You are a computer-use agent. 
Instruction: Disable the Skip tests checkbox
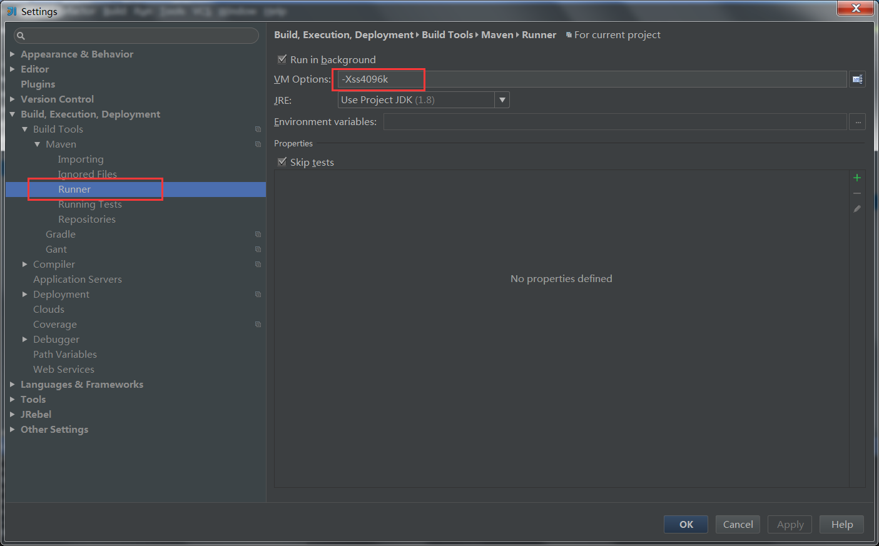pos(282,161)
